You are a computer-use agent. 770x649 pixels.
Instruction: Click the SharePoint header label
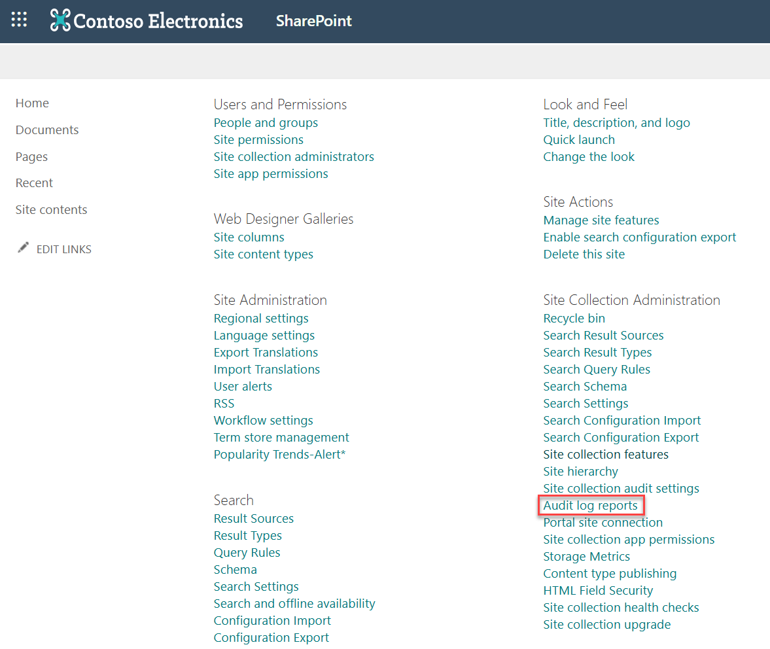pos(313,20)
